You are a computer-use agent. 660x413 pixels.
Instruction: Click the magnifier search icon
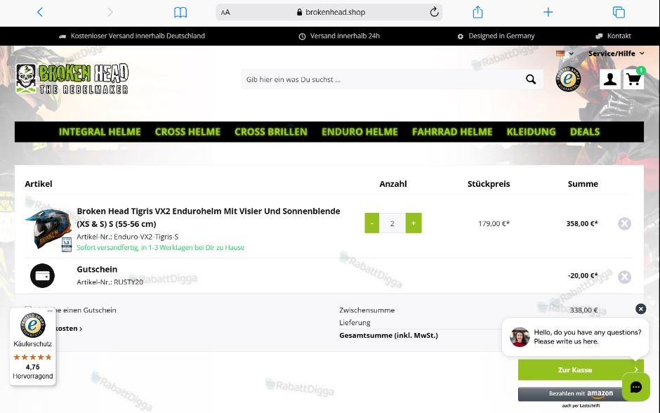click(531, 79)
